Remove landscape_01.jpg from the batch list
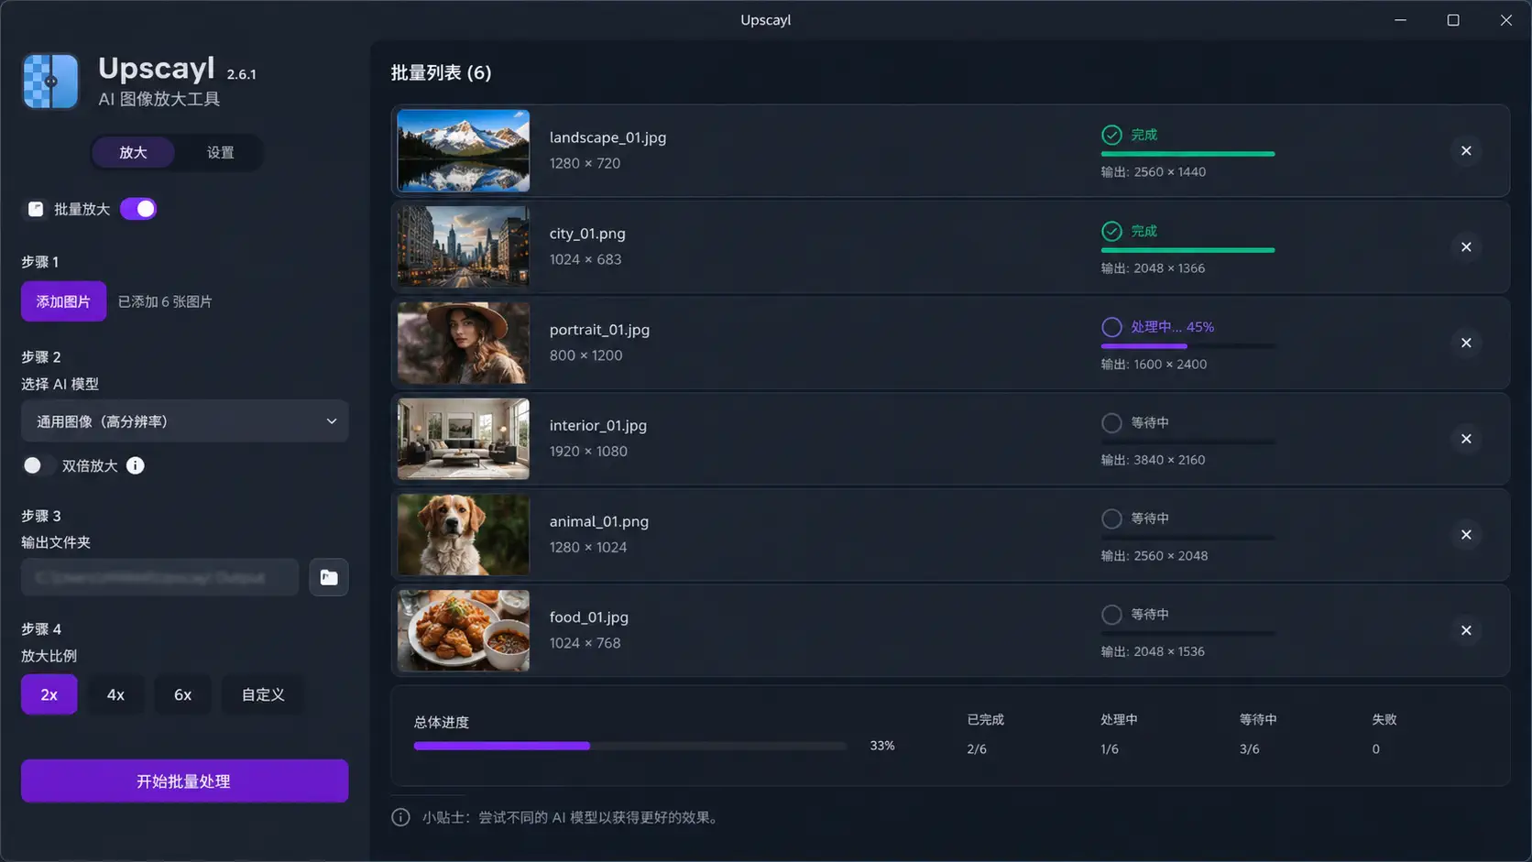Image resolution: width=1532 pixels, height=862 pixels. [x=1466, y=151]
